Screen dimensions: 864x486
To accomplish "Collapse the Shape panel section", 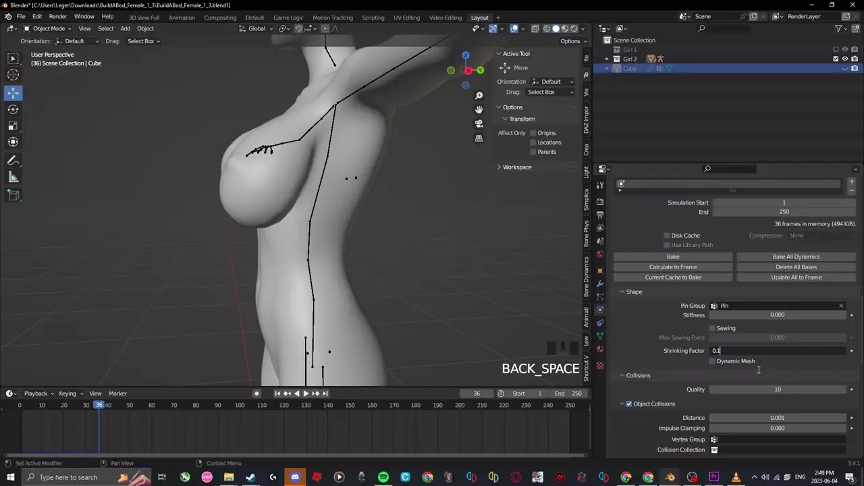I will (x=633, y=292).
